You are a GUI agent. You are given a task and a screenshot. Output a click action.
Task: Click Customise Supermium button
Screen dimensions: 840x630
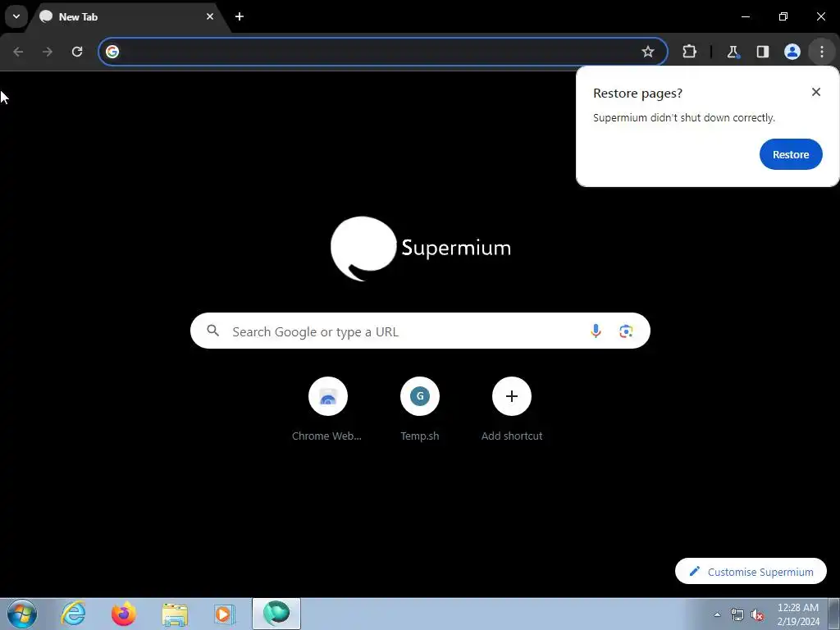click(x=751, y=572)
